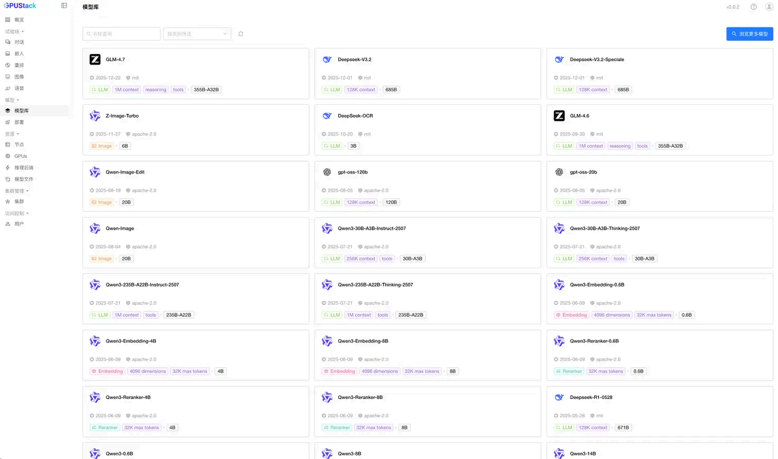
Task: Open the 按类别筛选 category filter dropdown
Action: point(197,34)
